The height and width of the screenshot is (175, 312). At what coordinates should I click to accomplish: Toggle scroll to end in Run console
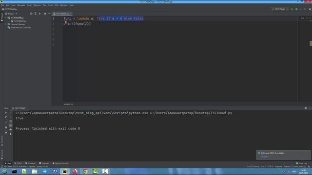click(x=11, y=125)
